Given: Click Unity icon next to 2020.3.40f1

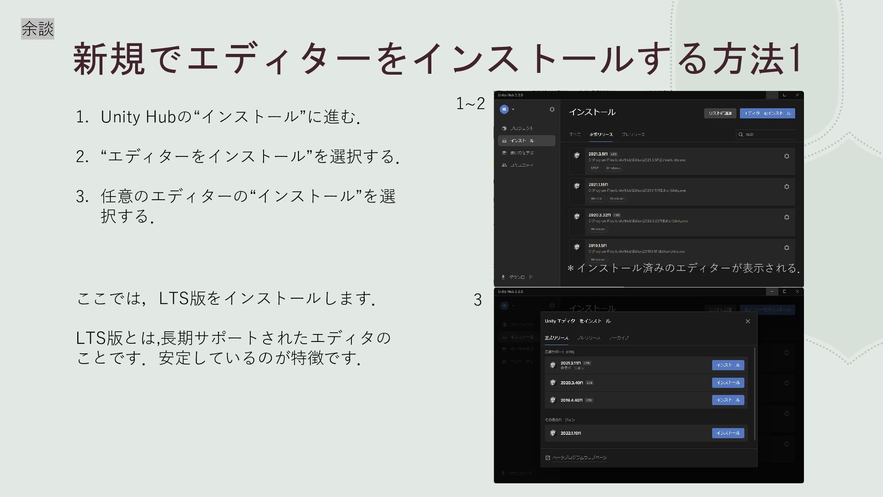Looking at the screenshot, I should click(553, 382).
